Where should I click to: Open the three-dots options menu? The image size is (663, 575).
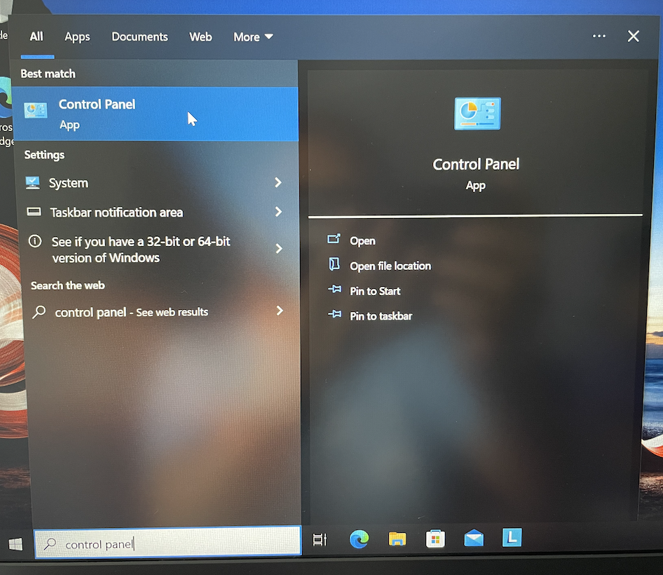coord(599,36)
